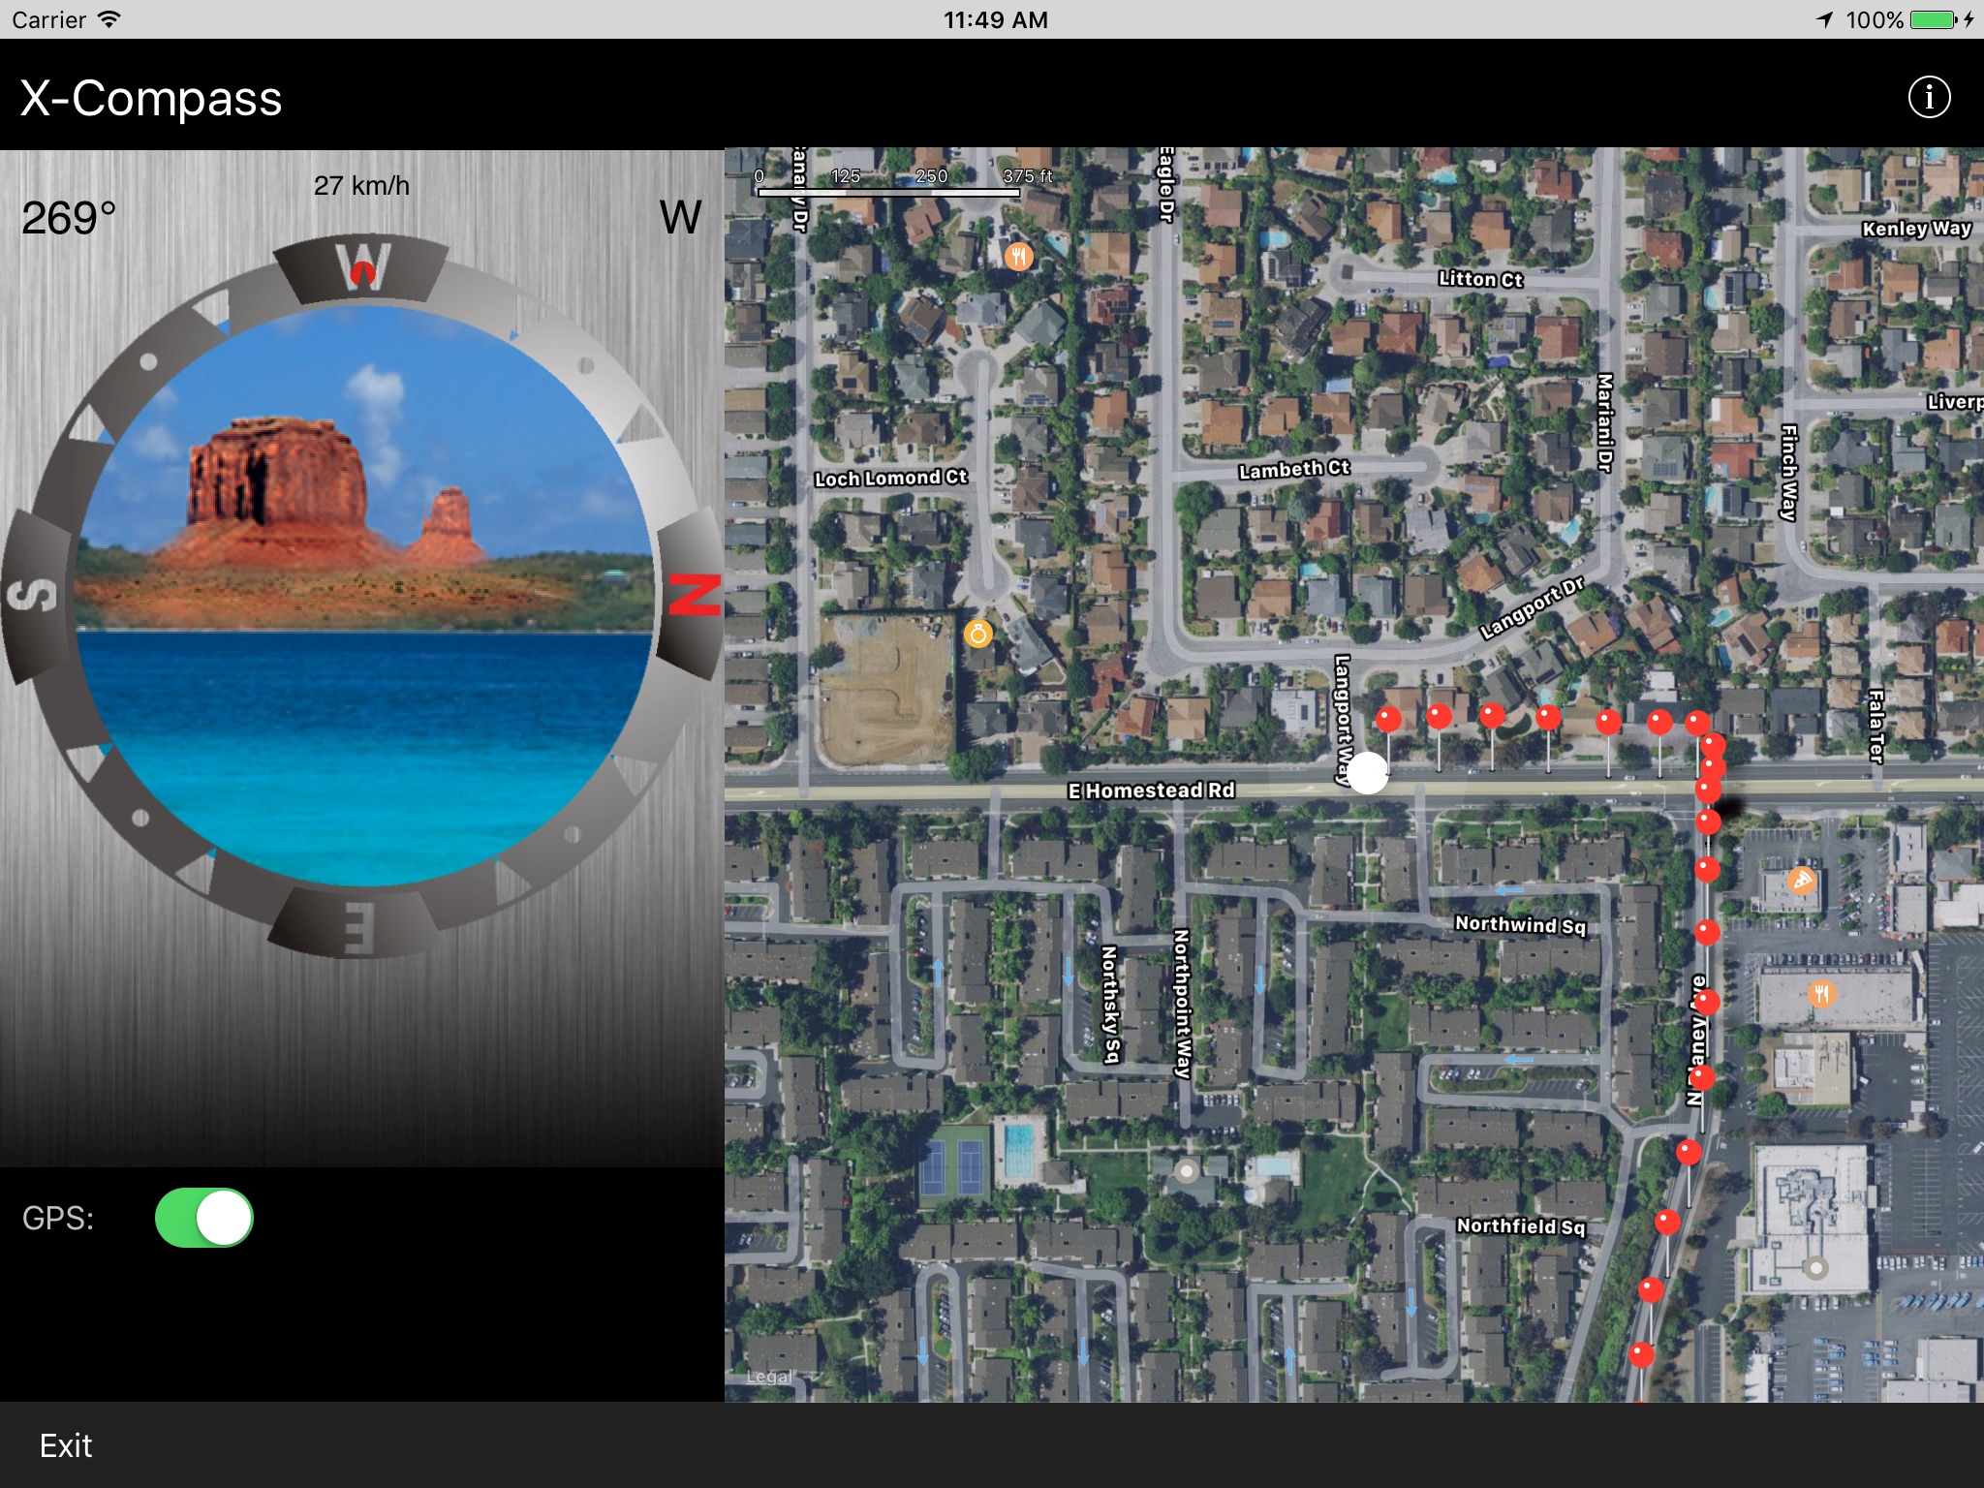Click the E Homestead Rd label
Viewport: 1984px width, 1488px height.
(1151, 790)
